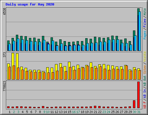Click day 25 on the date axis
The height and width of the screenshot is (115, 148).
click(113, 112)
